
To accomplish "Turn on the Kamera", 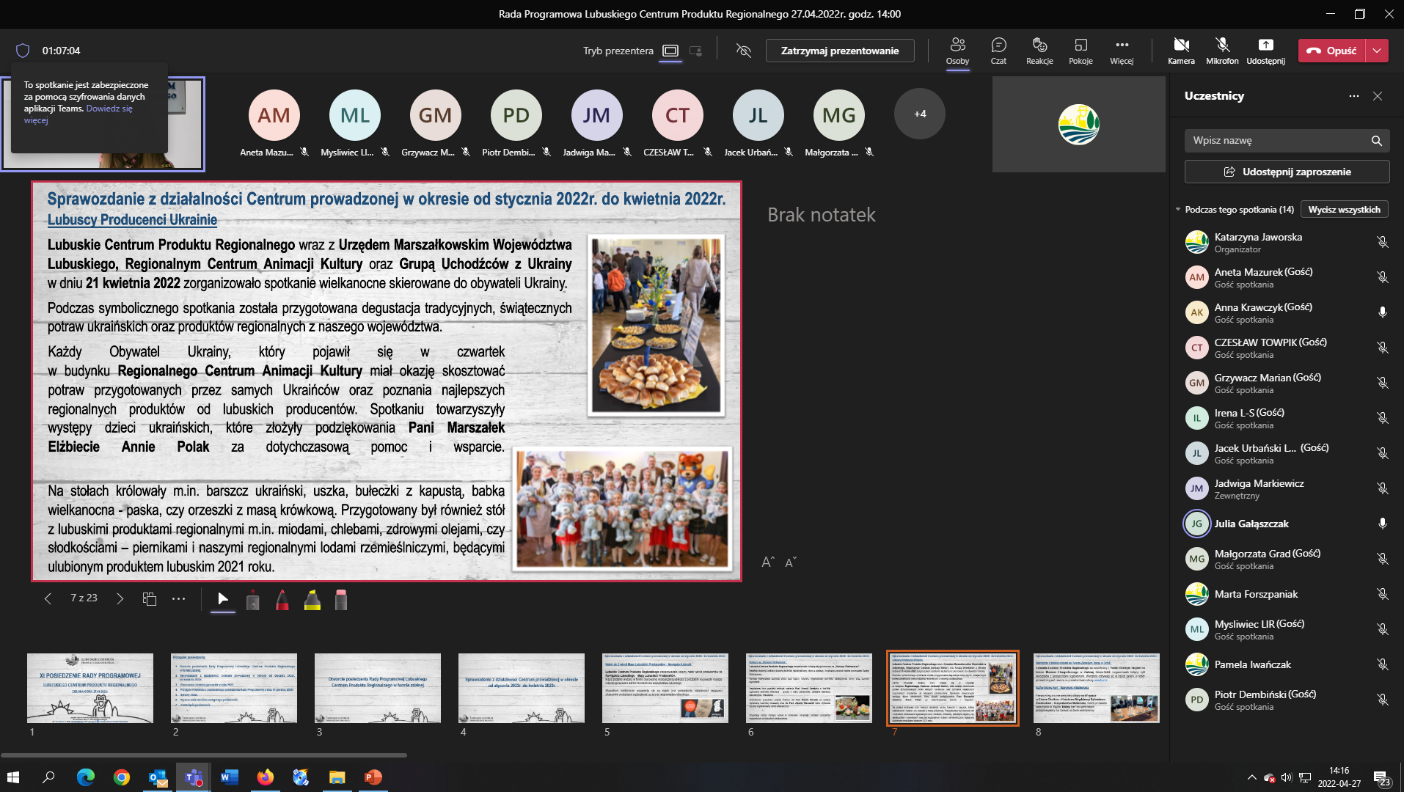I will [1181, 51].
